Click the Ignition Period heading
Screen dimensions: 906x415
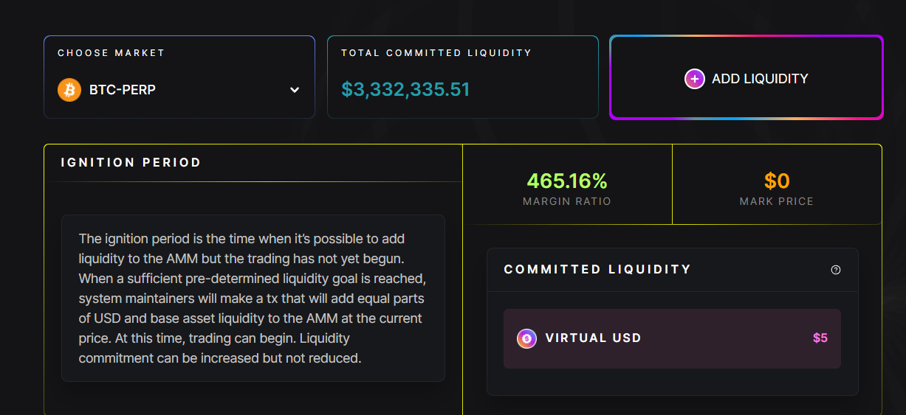[131, 163]
